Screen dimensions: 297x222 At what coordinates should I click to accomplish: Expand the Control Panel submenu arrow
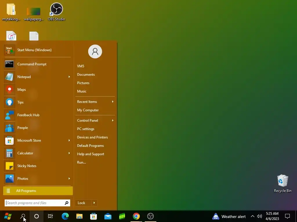click(113, 121)
